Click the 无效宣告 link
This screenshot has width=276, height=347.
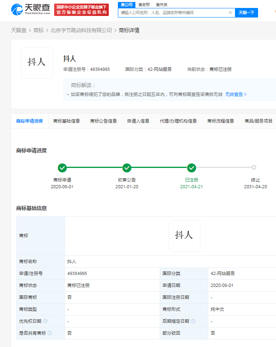pyautogui.click(x=236, y=94)
